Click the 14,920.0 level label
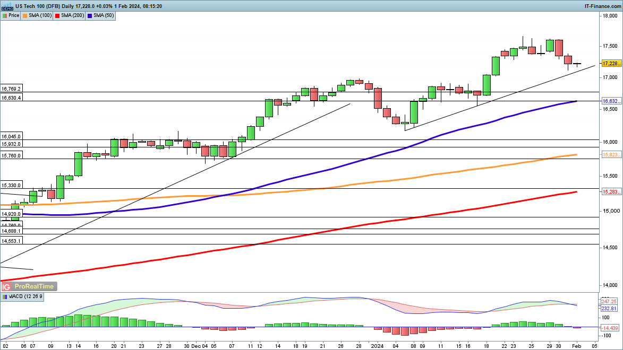 (x=11, y=214)
